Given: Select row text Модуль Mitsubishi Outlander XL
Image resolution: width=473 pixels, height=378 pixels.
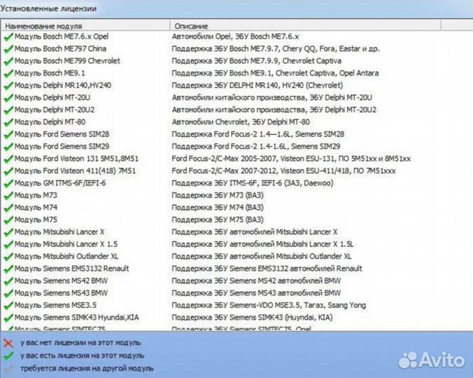Looking at the screenshot, I should (x=66, y=256).
